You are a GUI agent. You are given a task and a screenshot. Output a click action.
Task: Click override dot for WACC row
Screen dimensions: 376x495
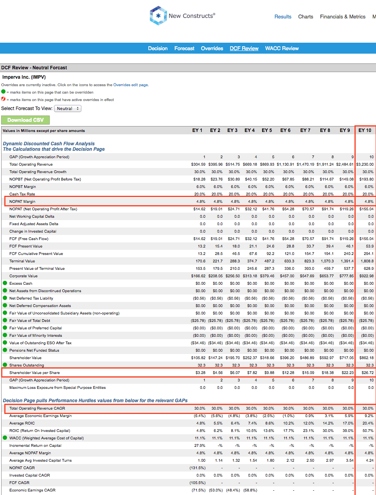5,437
